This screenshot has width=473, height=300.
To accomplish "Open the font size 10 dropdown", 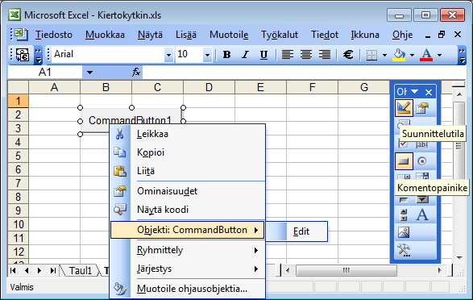I will (x=207, y=55).
